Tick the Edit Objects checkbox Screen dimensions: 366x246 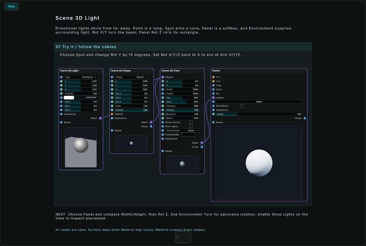click(242, 106)
